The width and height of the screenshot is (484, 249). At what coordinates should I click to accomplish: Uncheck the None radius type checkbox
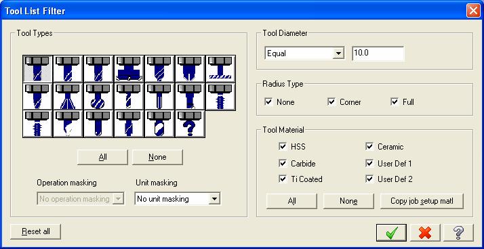pyautogui.click(x=269, y=101)
